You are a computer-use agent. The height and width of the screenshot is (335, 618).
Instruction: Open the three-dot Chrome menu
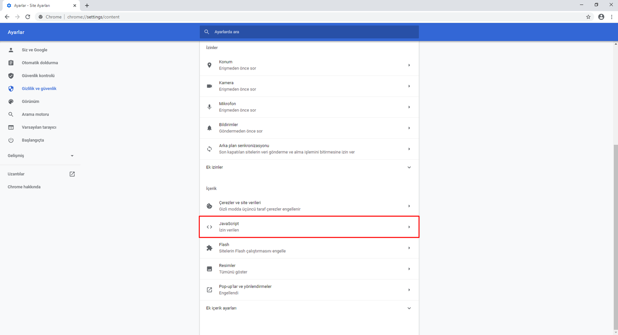(611, 17)
